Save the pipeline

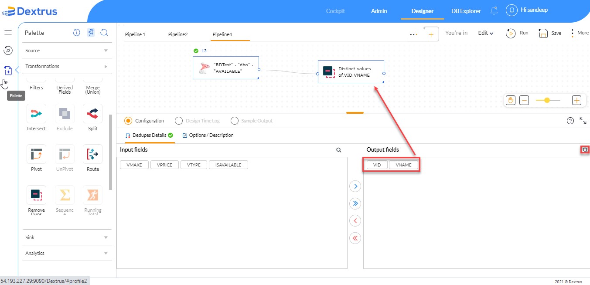click(x=550, y=33)
